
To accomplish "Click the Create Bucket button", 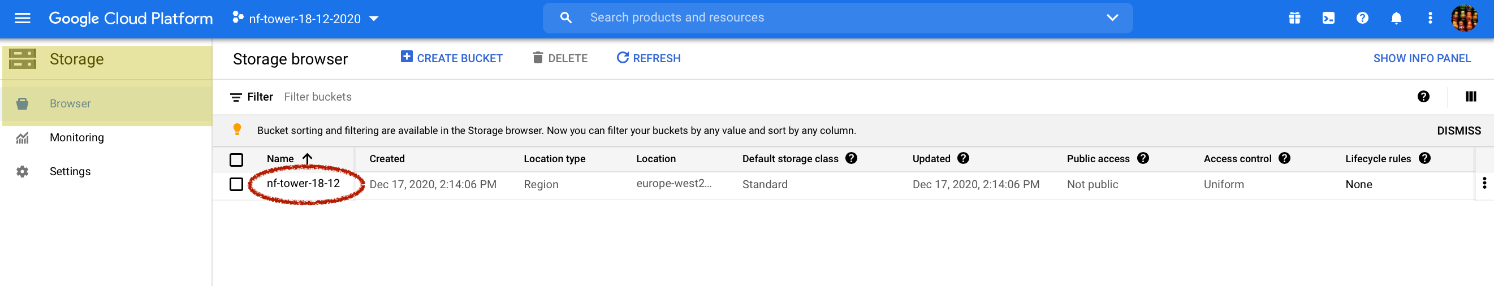I will [452, 58].
